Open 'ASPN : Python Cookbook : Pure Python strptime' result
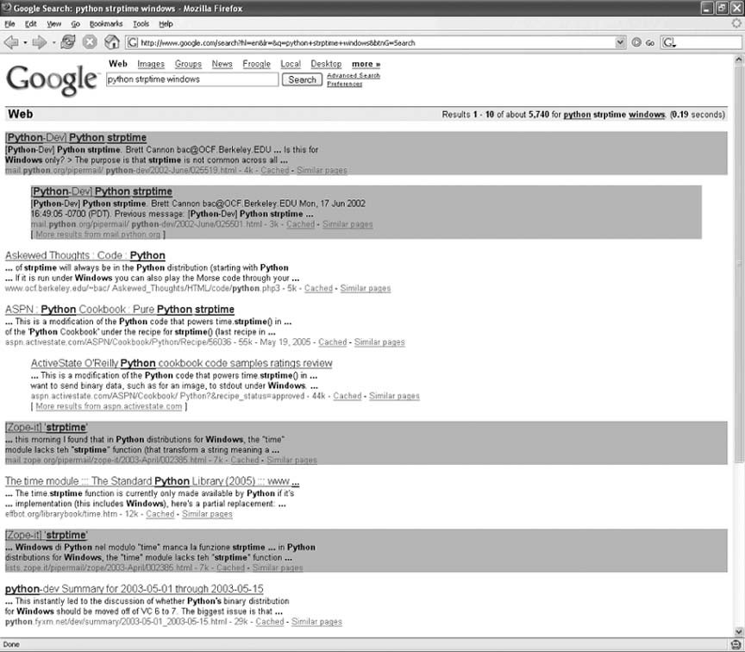 pos(119,309)
